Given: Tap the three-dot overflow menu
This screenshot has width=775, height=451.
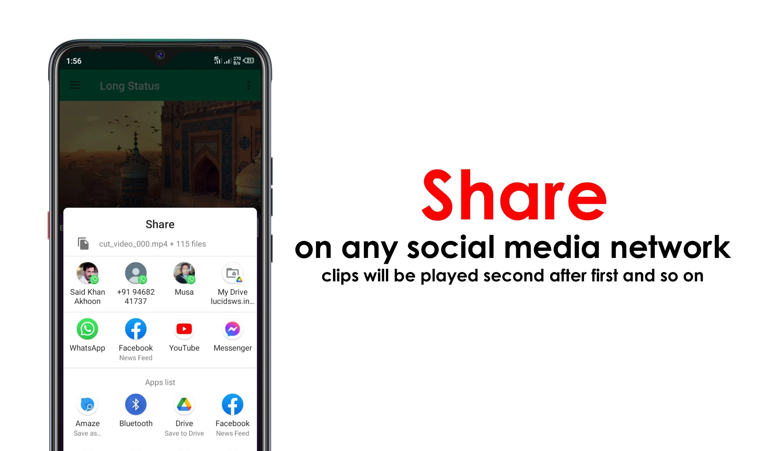Looking at the screenshot, I should click(x=248, y=85).
